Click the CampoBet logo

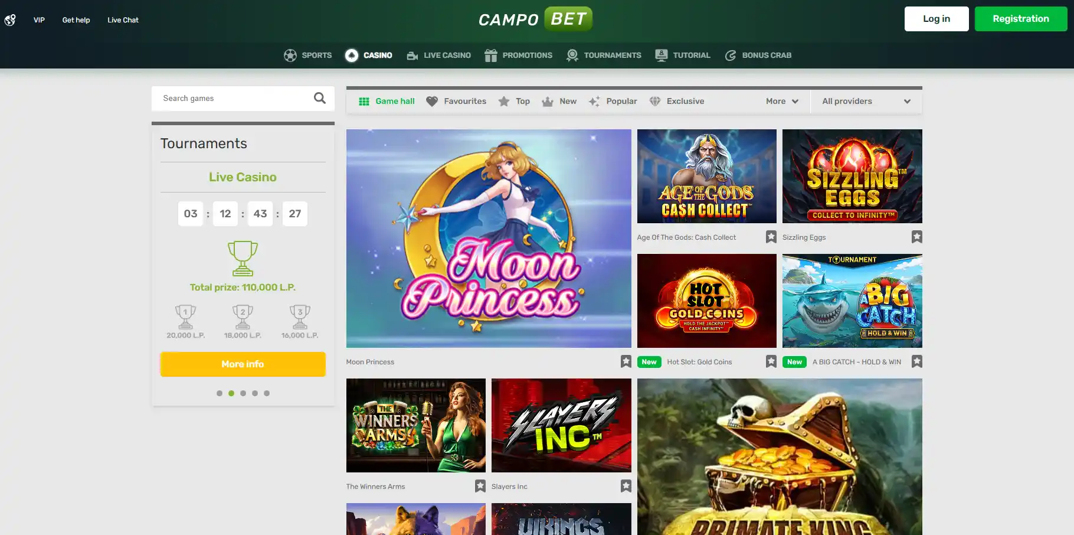pos(535,19)
